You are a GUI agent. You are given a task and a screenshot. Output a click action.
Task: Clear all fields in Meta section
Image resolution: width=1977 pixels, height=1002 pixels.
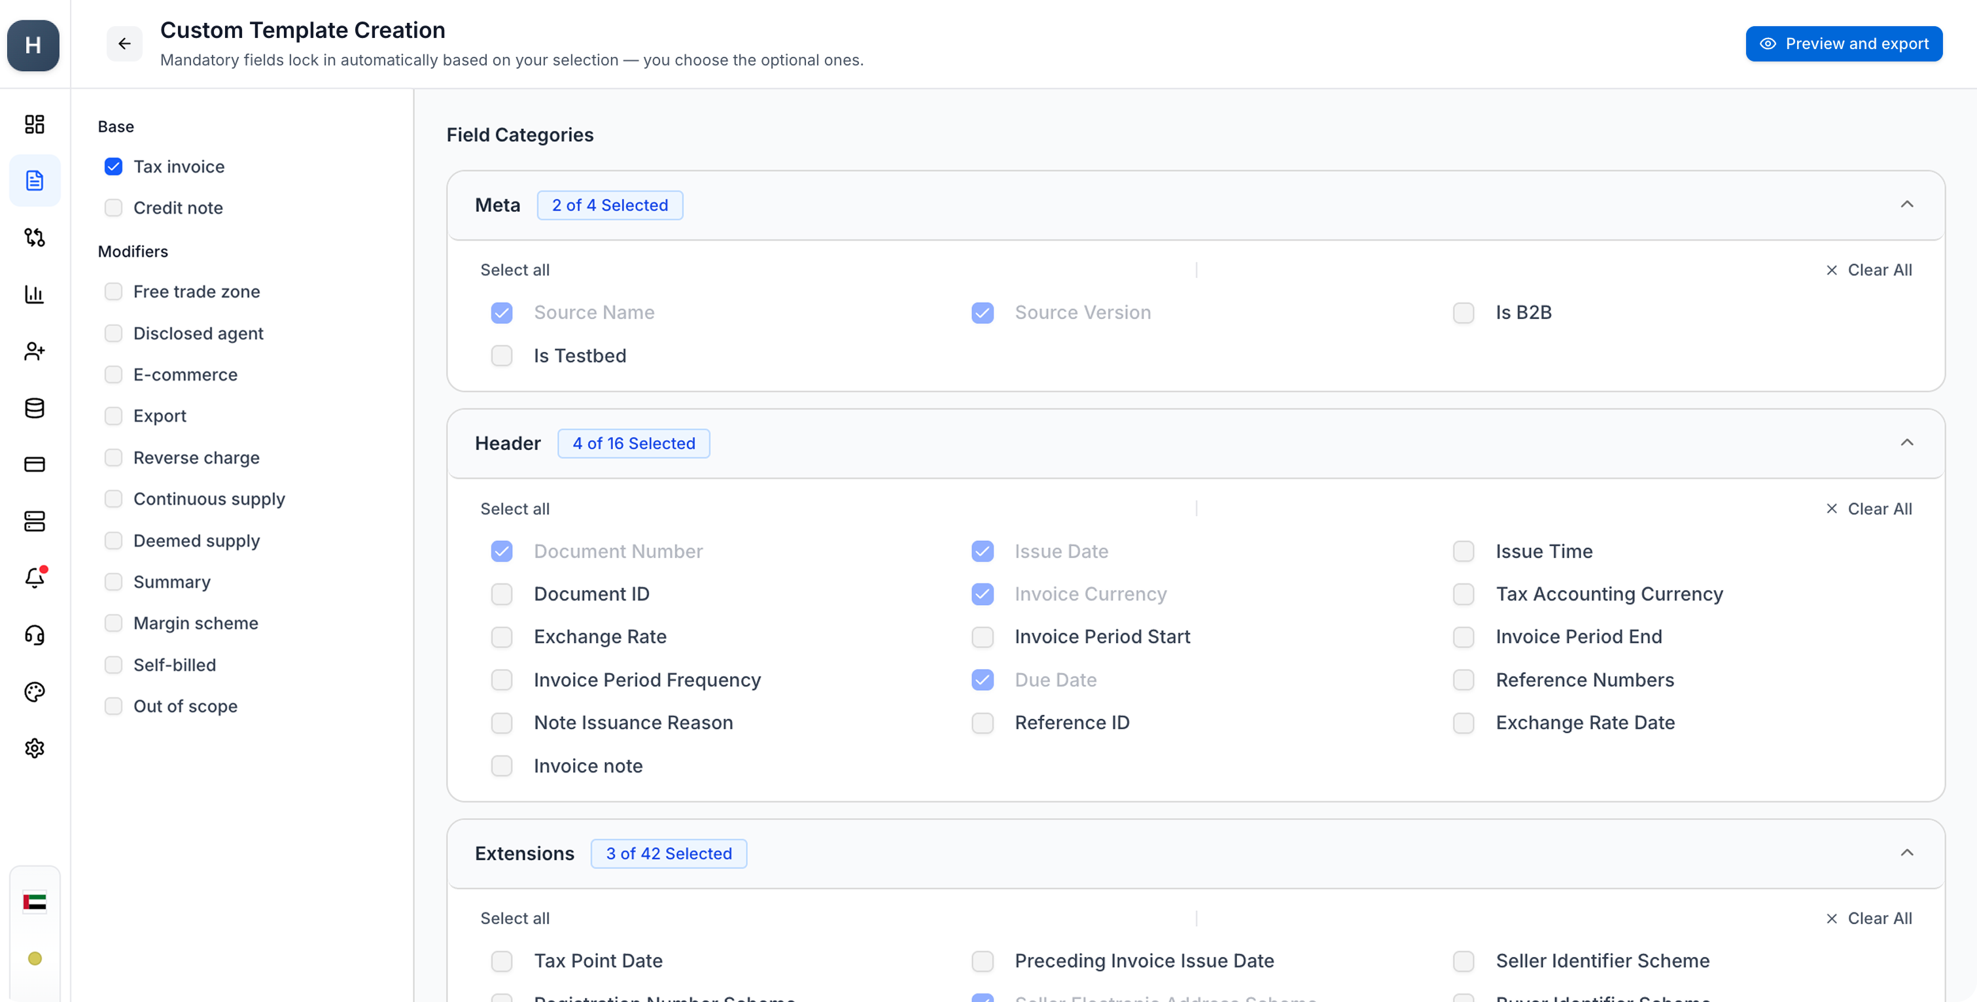point(1868,270)
